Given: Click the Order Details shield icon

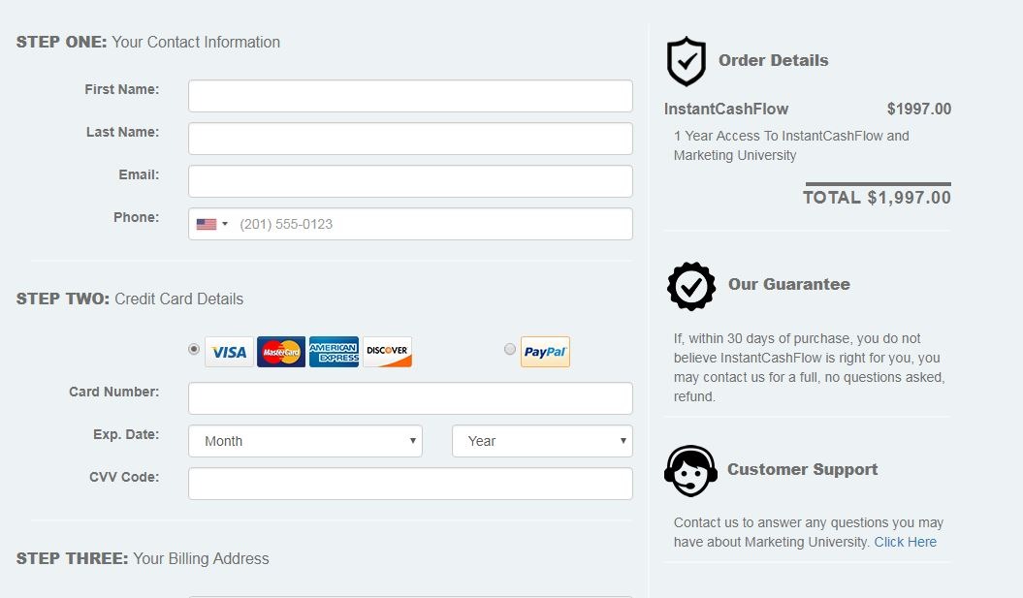Looking at the screenshot, I should click(x=687, y=61).
